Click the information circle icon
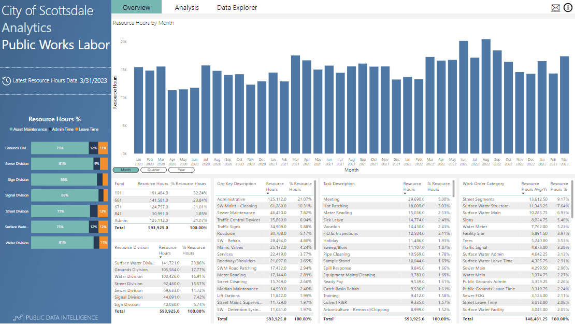575x324 pixels. click(x=568, y=8)
